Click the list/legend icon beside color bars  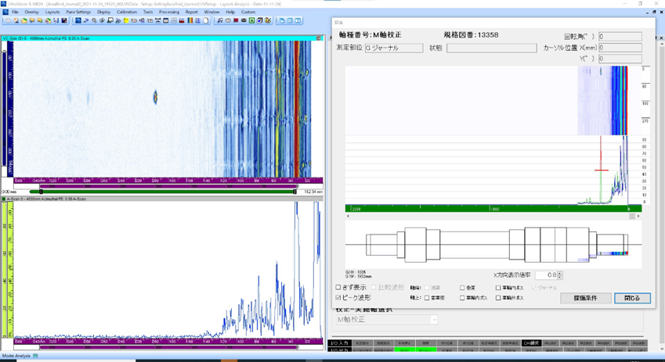[198, 20]
